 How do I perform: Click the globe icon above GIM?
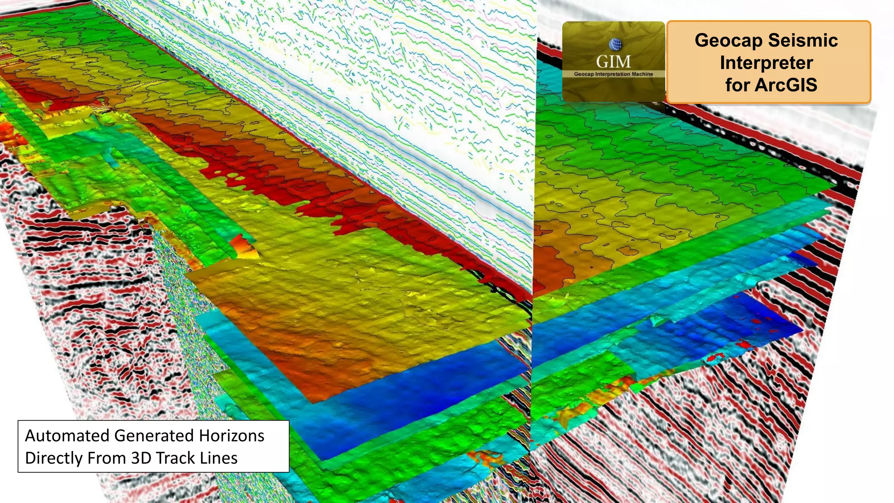pos(615,45)
